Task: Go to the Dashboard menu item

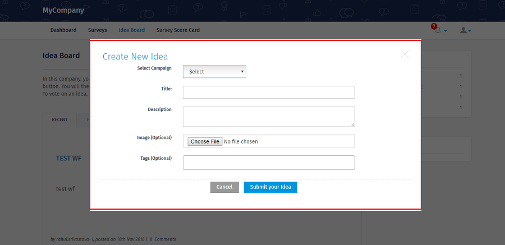Action: click(x=63, y=30)
